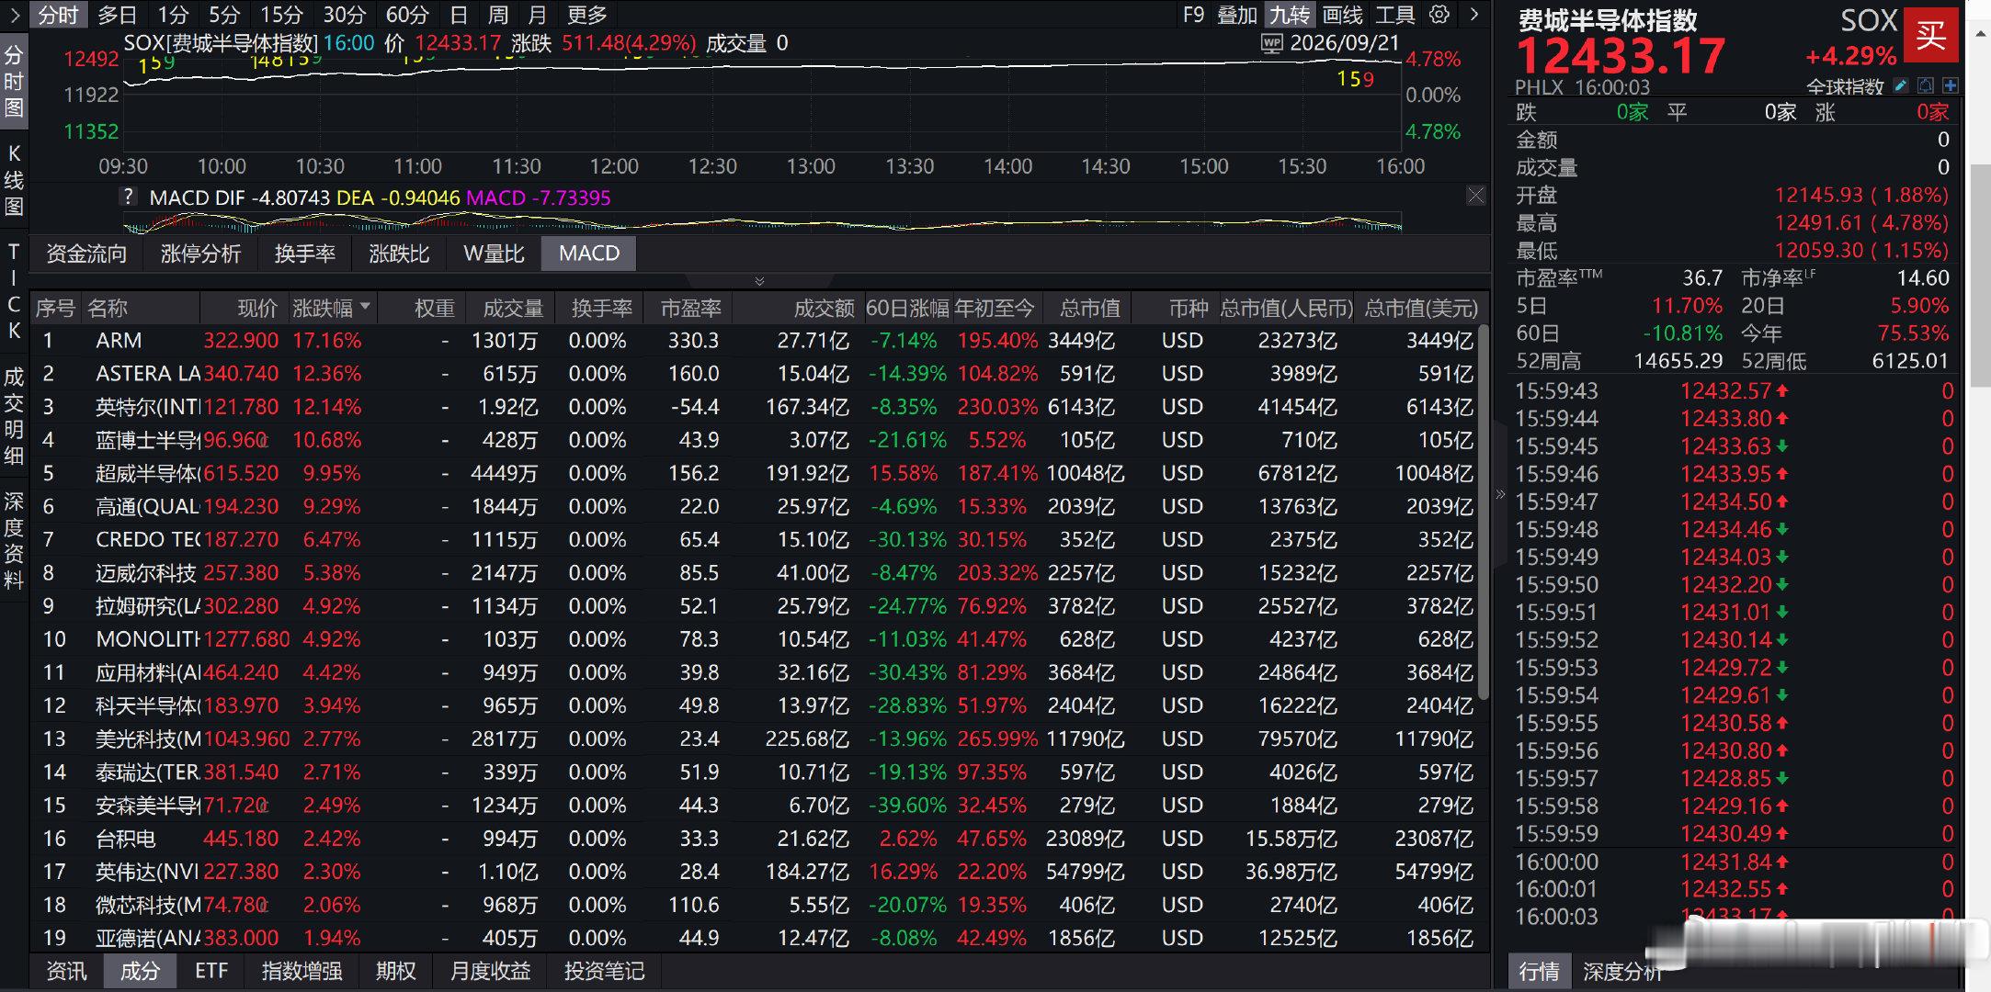Click the 全球指数 link label
The width and height of the screenshot is (1991, 992).
1845,86
